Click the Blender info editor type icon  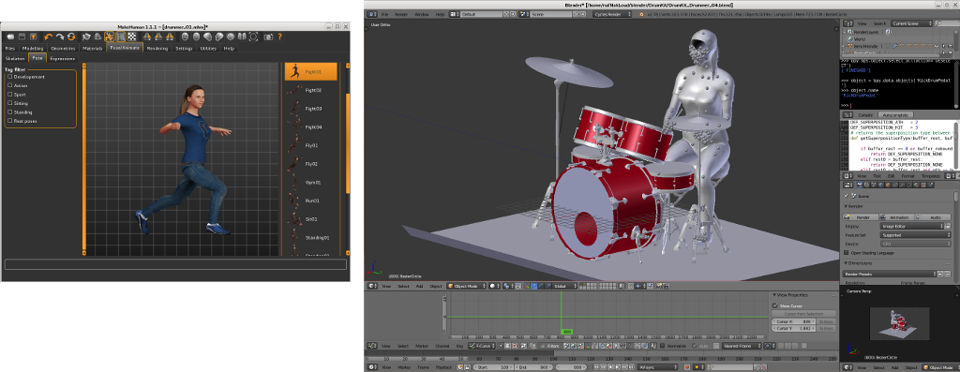371,13
